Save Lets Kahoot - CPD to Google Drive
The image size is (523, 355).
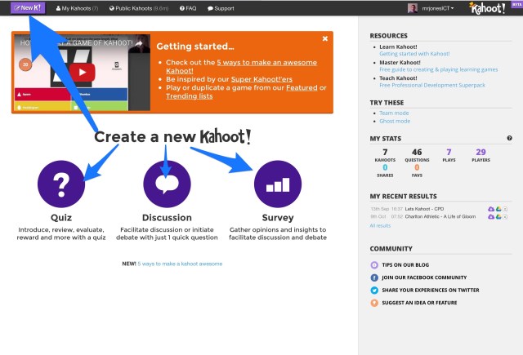coord(498,209)
